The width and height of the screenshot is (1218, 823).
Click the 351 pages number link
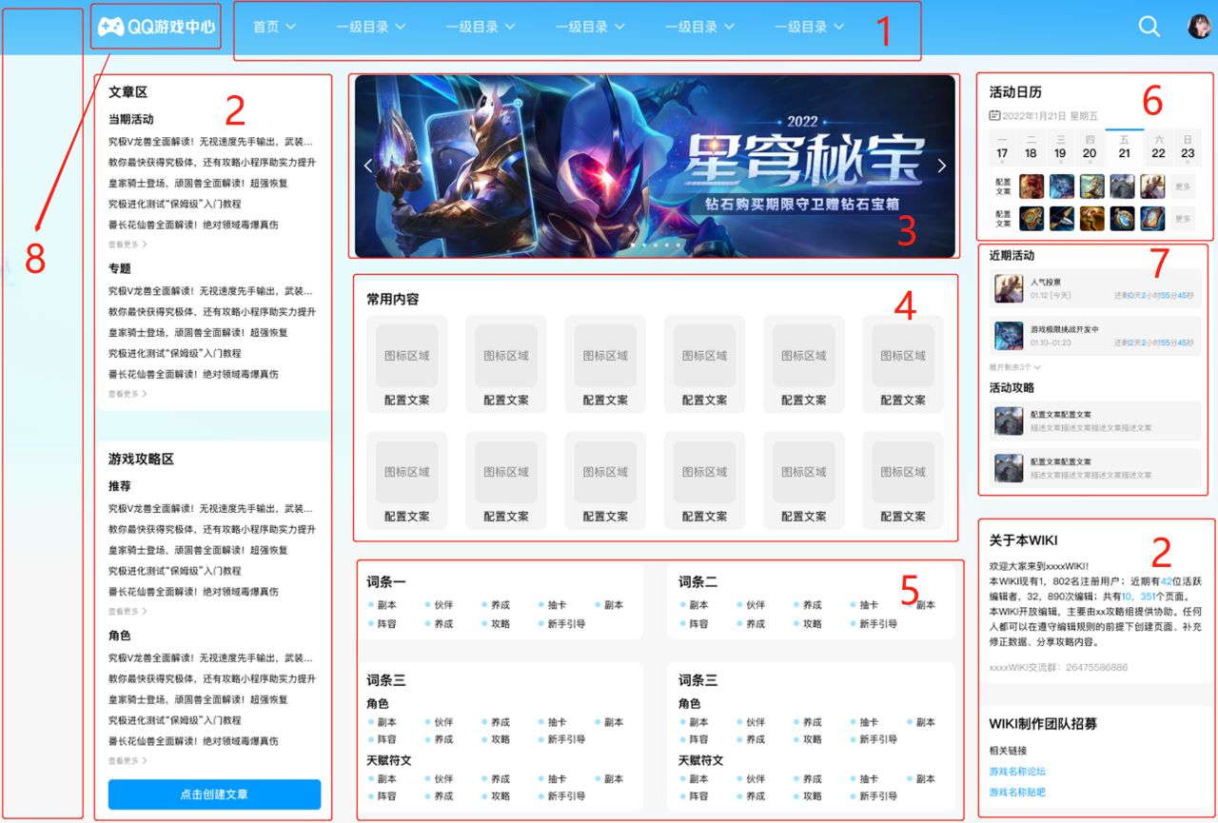[x=1149, y=598]
